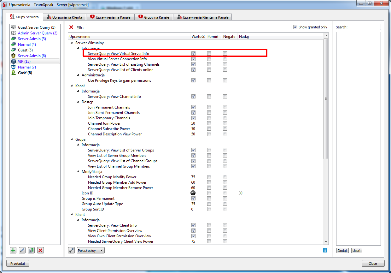
Task: Toggle Negate for ServerQuery: View Channel Info
Action: pos(225,97)
